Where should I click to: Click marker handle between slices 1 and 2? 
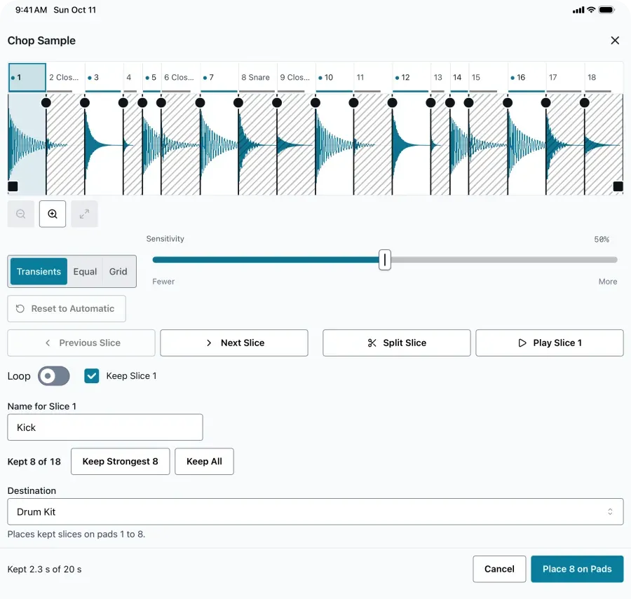coord(46,102)
